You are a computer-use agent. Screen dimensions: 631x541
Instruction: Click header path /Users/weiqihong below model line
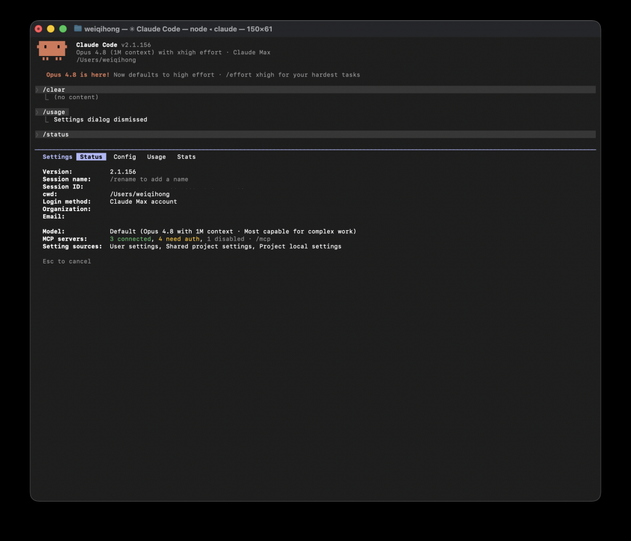pos(106,60)
